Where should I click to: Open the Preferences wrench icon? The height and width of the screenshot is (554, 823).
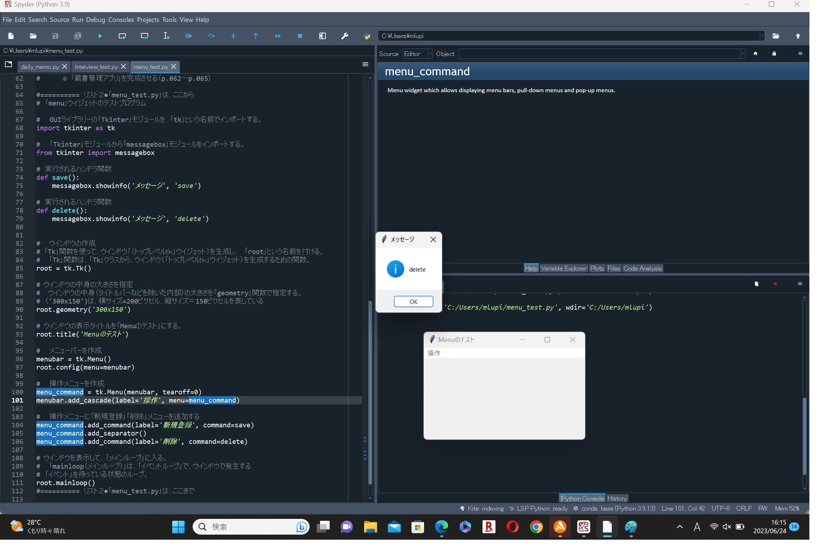point(344,36)
